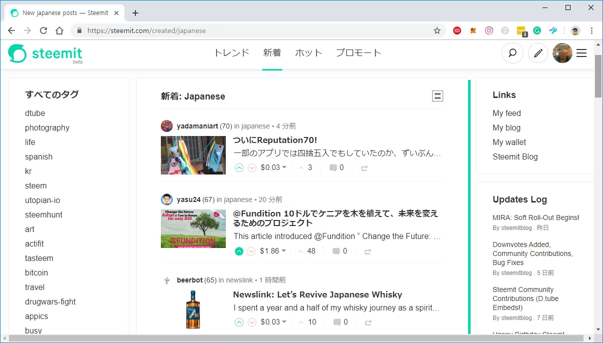Open the プロモート tab

[x=359, y=52]
